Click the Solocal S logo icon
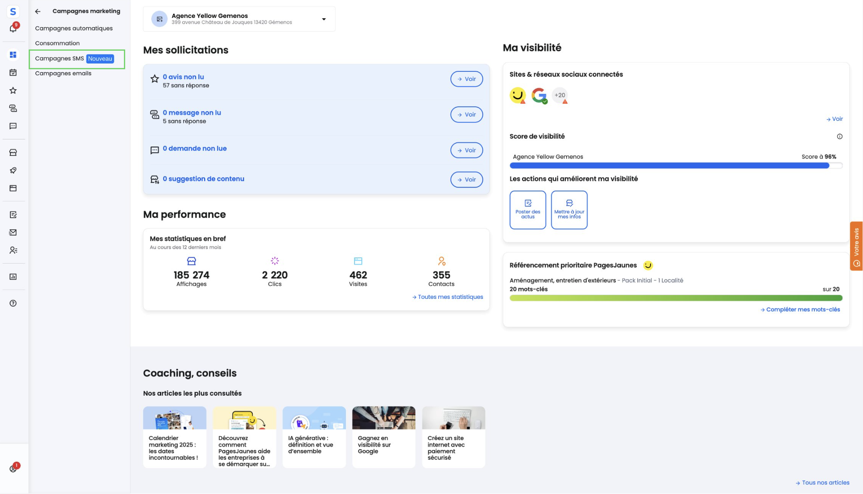This screenshot has height=494, width=863. 13,12
